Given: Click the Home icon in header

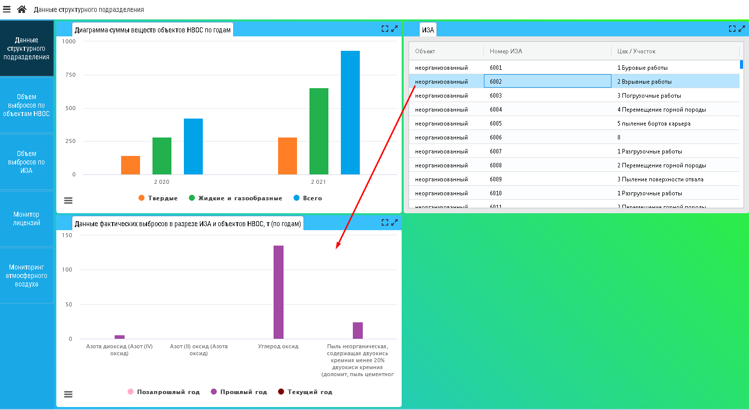Looking at the screenshot, I should pos(21,9).
